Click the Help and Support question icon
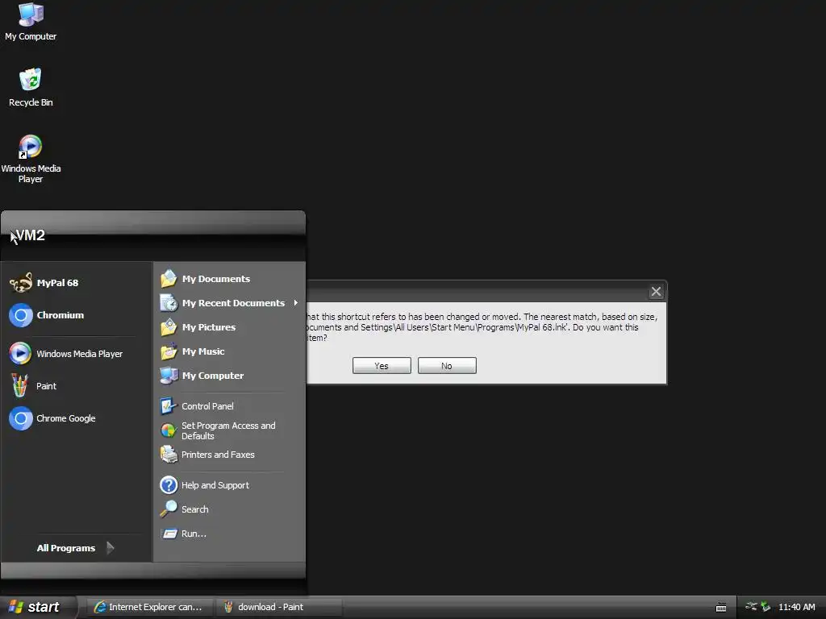Viewport: 826px width, 619px height. [169, 484]
